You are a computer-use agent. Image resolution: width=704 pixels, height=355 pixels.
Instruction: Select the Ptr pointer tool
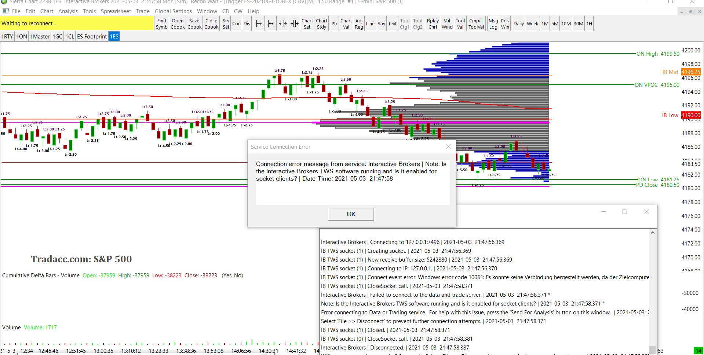[335, 24]
